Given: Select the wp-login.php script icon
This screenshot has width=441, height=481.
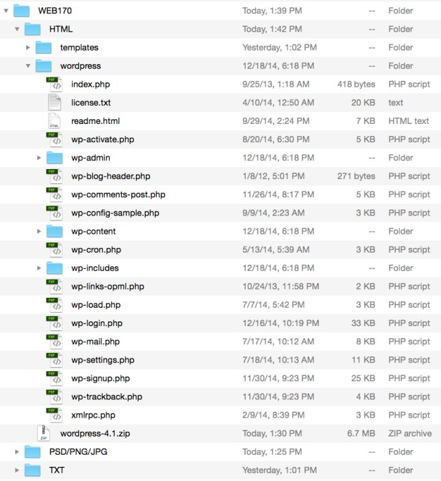Looking at the screenshot, I should point(55,323).
